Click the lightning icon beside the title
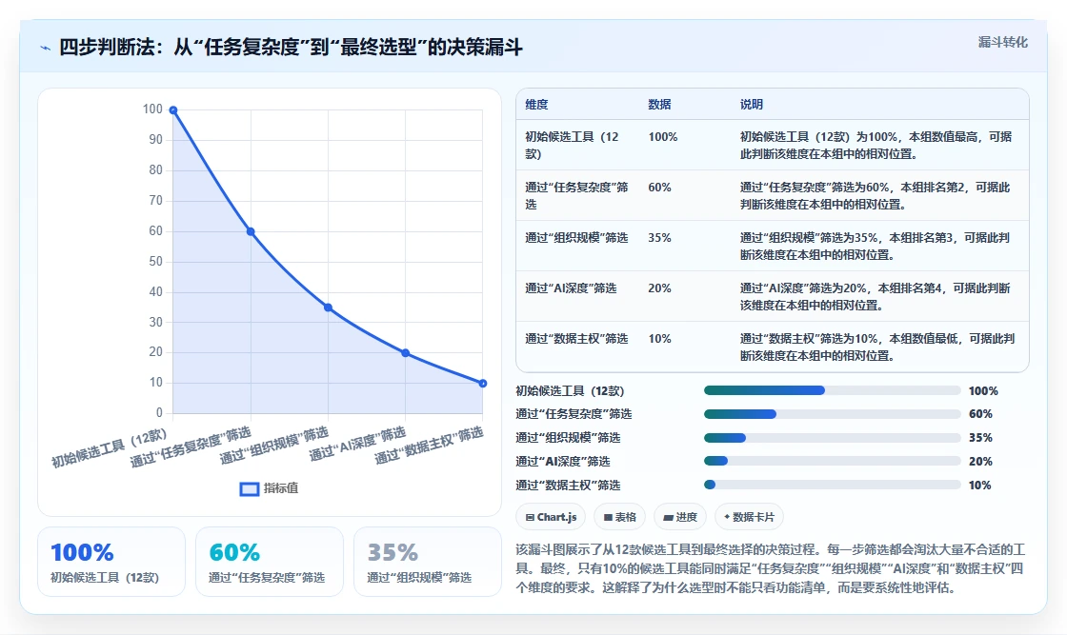The width and height of the screenshot is (1067, 635). 45,48
